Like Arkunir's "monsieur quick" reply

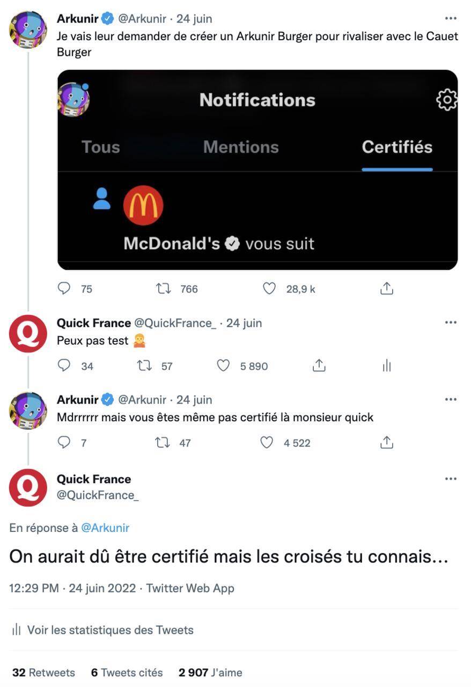[267, 442]
